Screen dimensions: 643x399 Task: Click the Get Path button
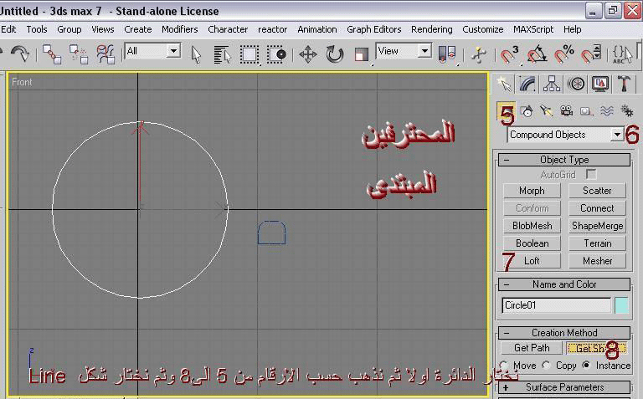(532, 348)
